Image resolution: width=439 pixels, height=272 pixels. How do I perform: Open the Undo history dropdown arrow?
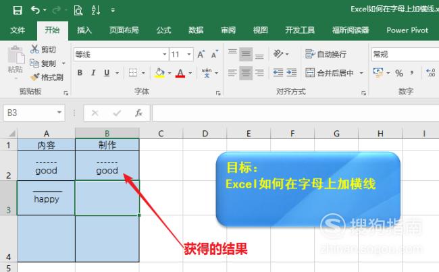tap(45, 10)
